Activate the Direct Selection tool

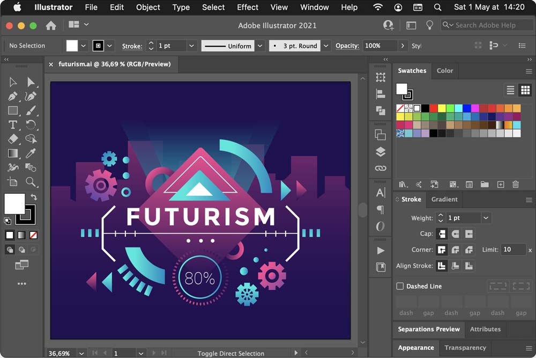(x=31, y=82)
